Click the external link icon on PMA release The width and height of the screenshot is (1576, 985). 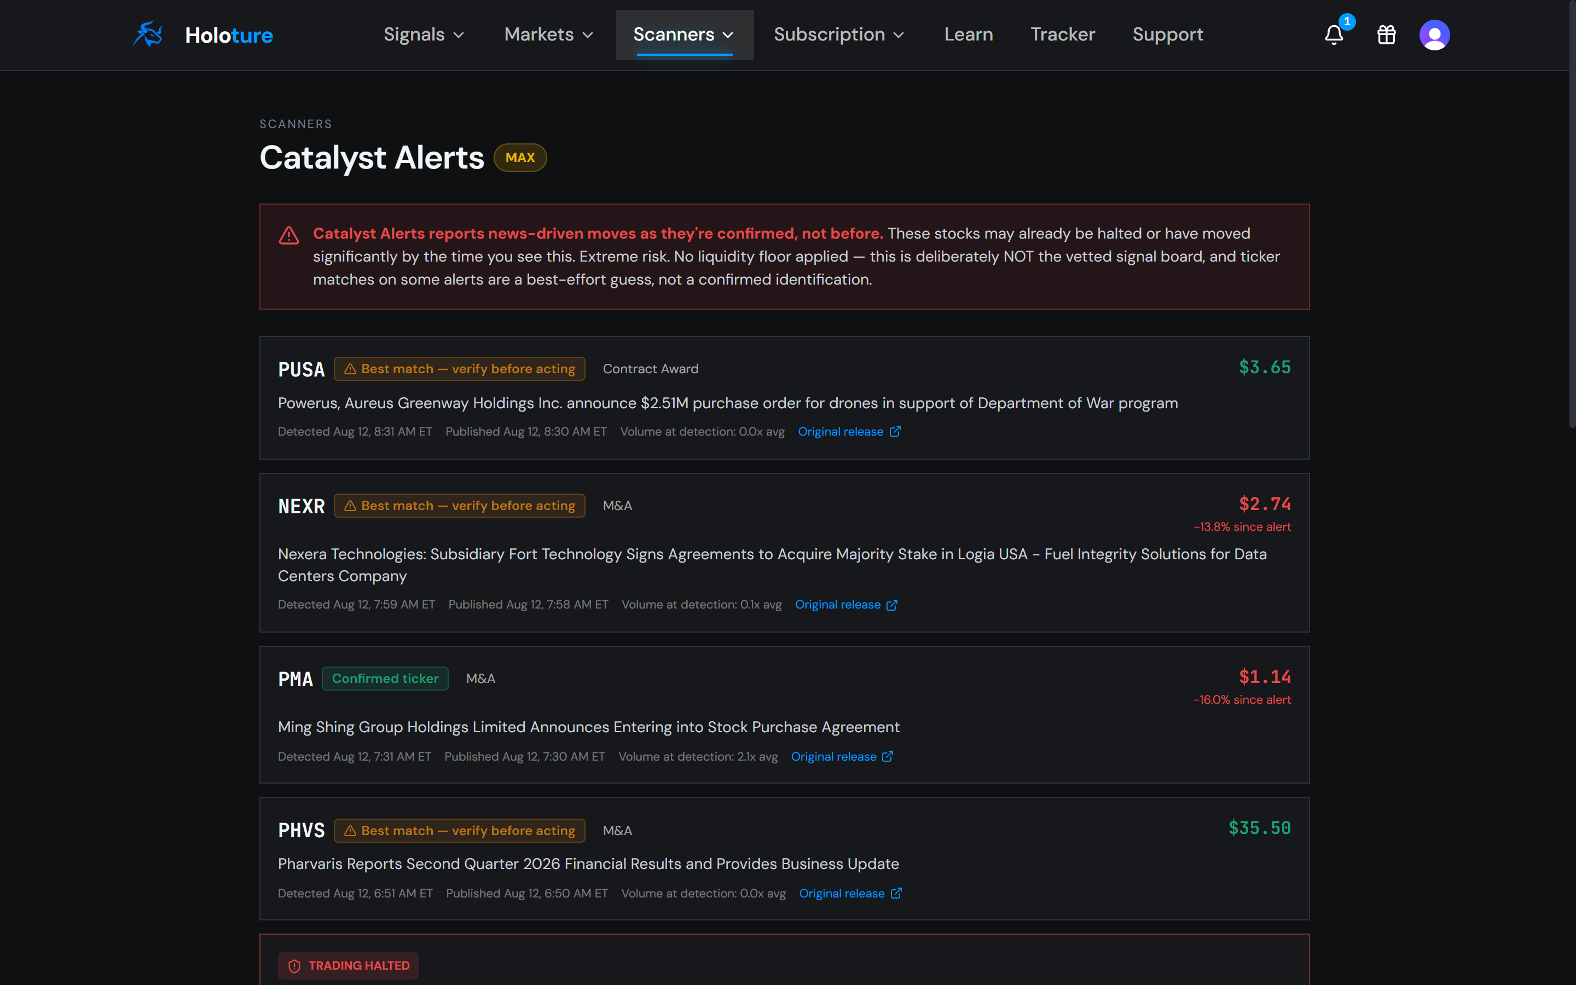pyautogui.click(x=888, y=756)
